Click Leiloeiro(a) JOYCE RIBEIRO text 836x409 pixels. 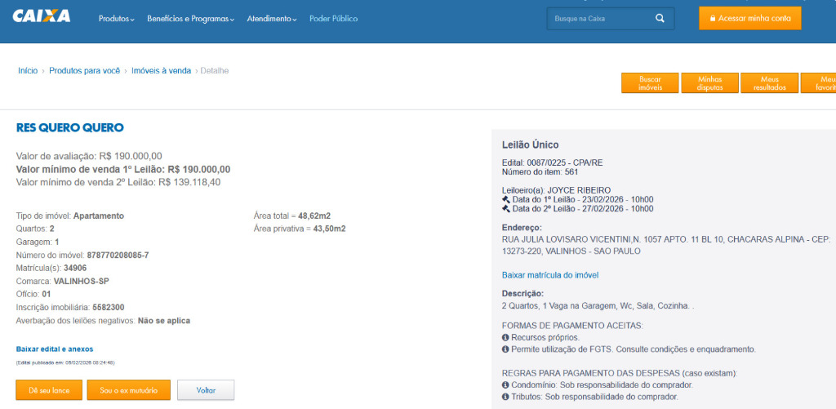coord(556,190)
